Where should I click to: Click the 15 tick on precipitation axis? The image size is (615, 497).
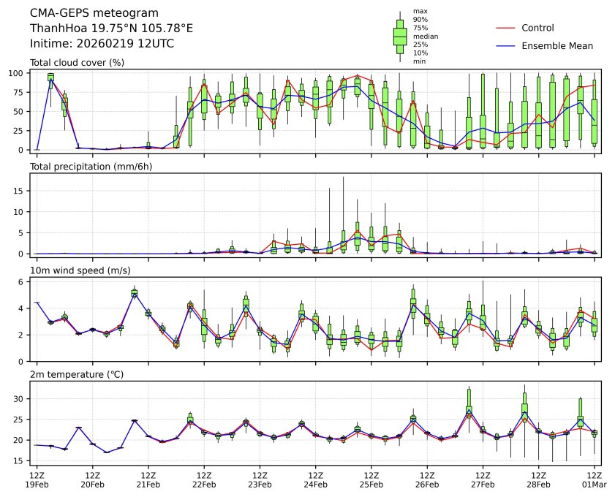tap(21, 191)
